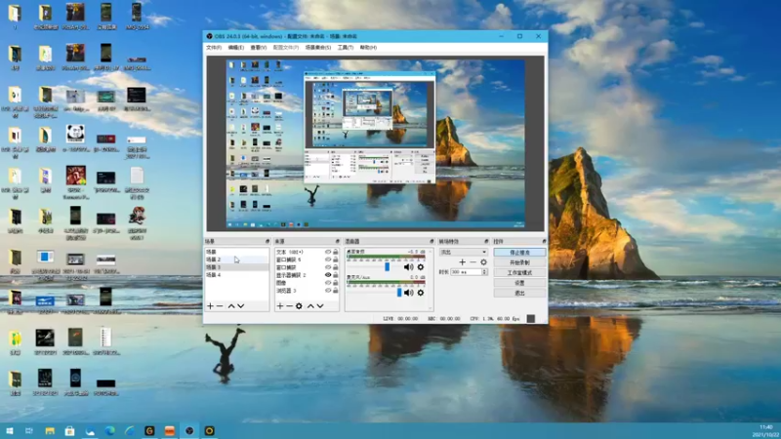
Task: Click the 工作室模式 studio mode button
Action: tap(519, 273)
